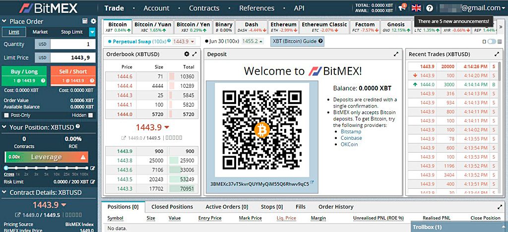Open the Trollbox (1) chat bar

pos(459,227)
